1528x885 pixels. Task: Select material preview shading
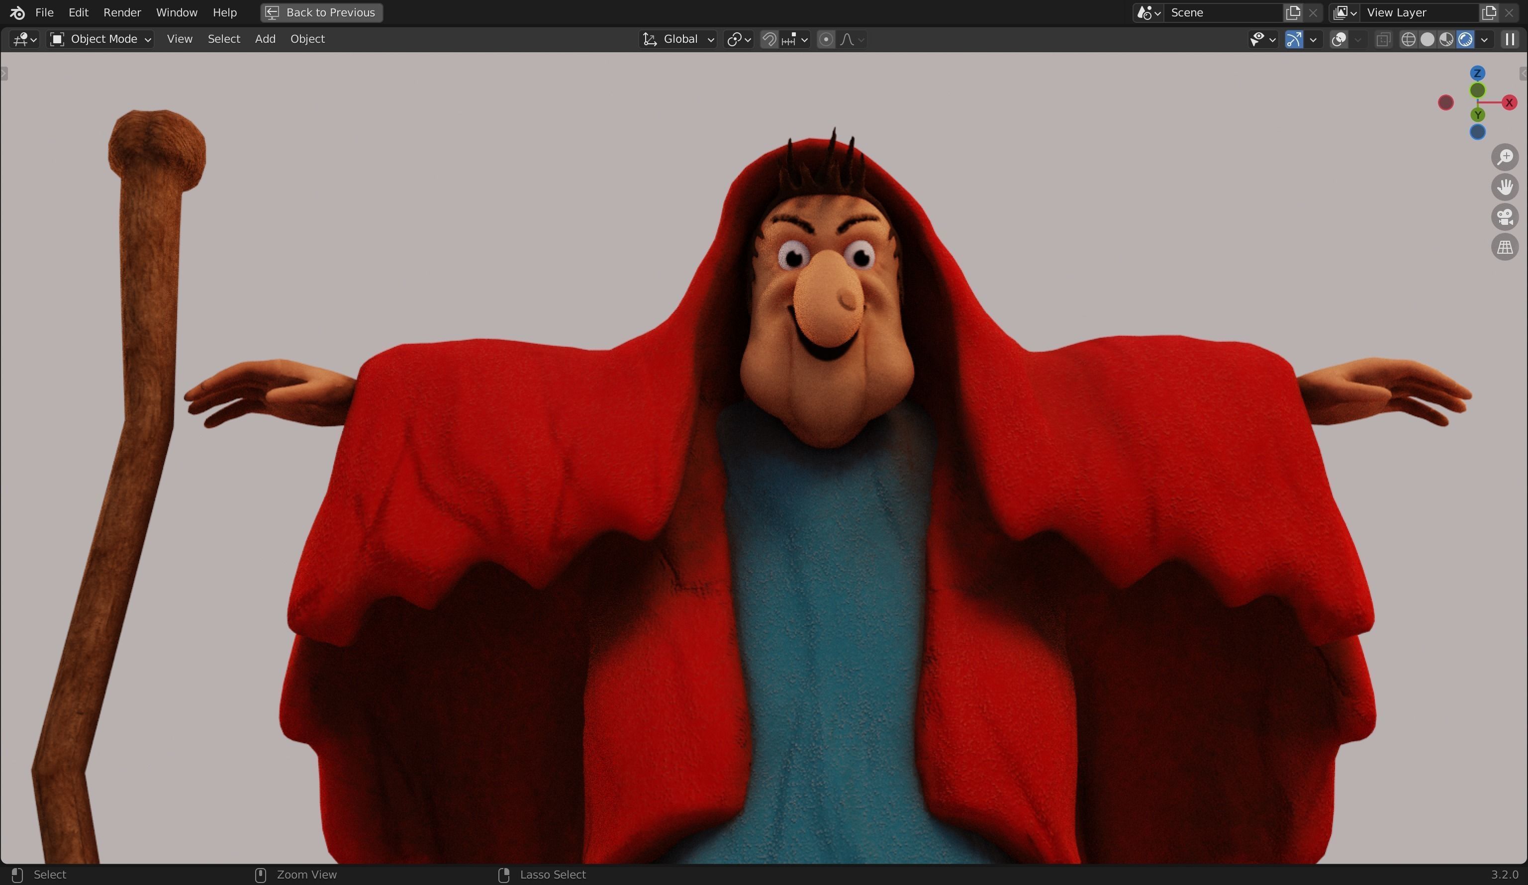tap(1446, 39)
